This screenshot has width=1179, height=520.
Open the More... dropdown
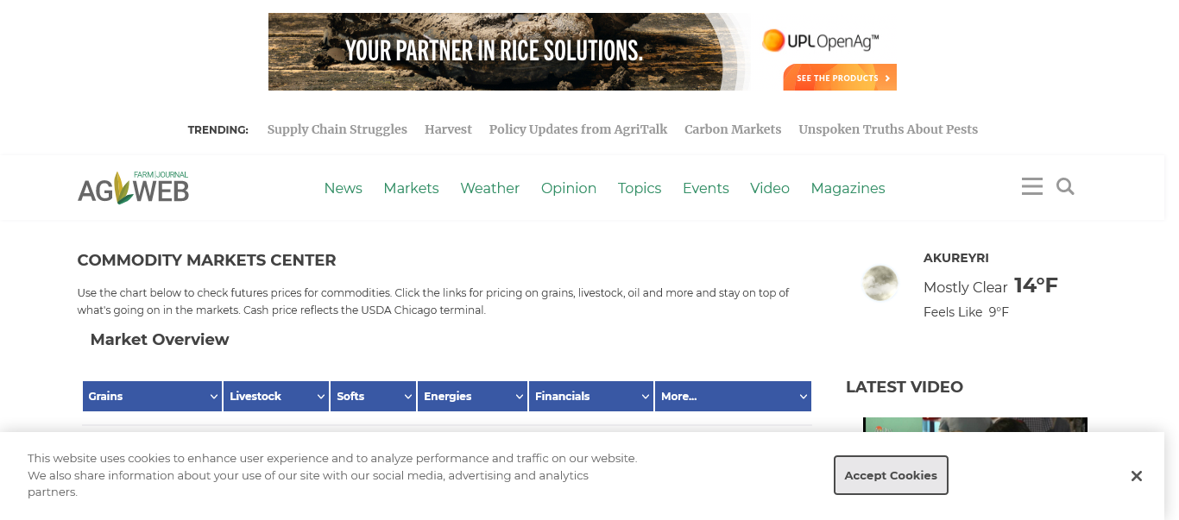733,396
